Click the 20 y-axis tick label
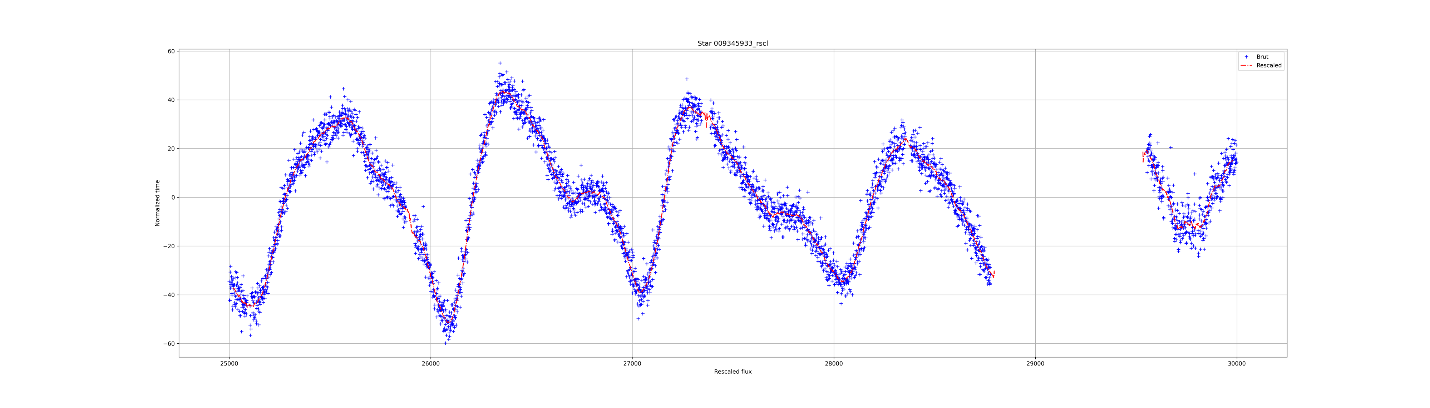Image resolution: width=1430 pixels, height=408 pixels. [x=171, y=149]
